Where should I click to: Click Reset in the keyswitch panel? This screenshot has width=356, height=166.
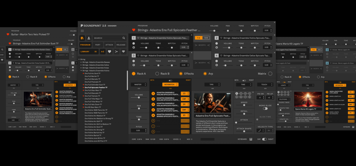(x=188, y=80)
